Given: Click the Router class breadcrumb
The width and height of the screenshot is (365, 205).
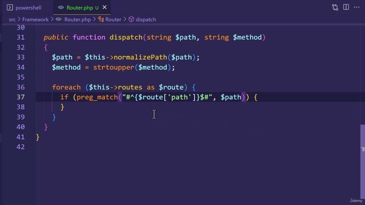Looking at the screenshot, I should [113, 19].
